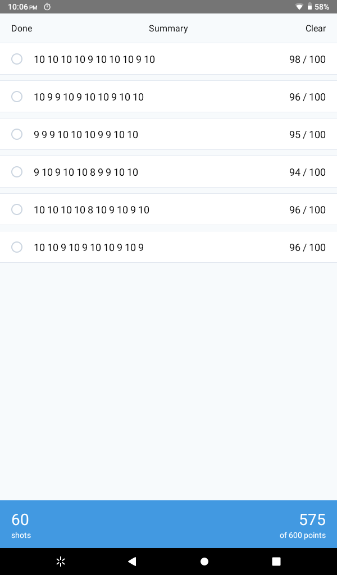
Task: Tap Done in the top bar
Action: click(x=22, y=28)
